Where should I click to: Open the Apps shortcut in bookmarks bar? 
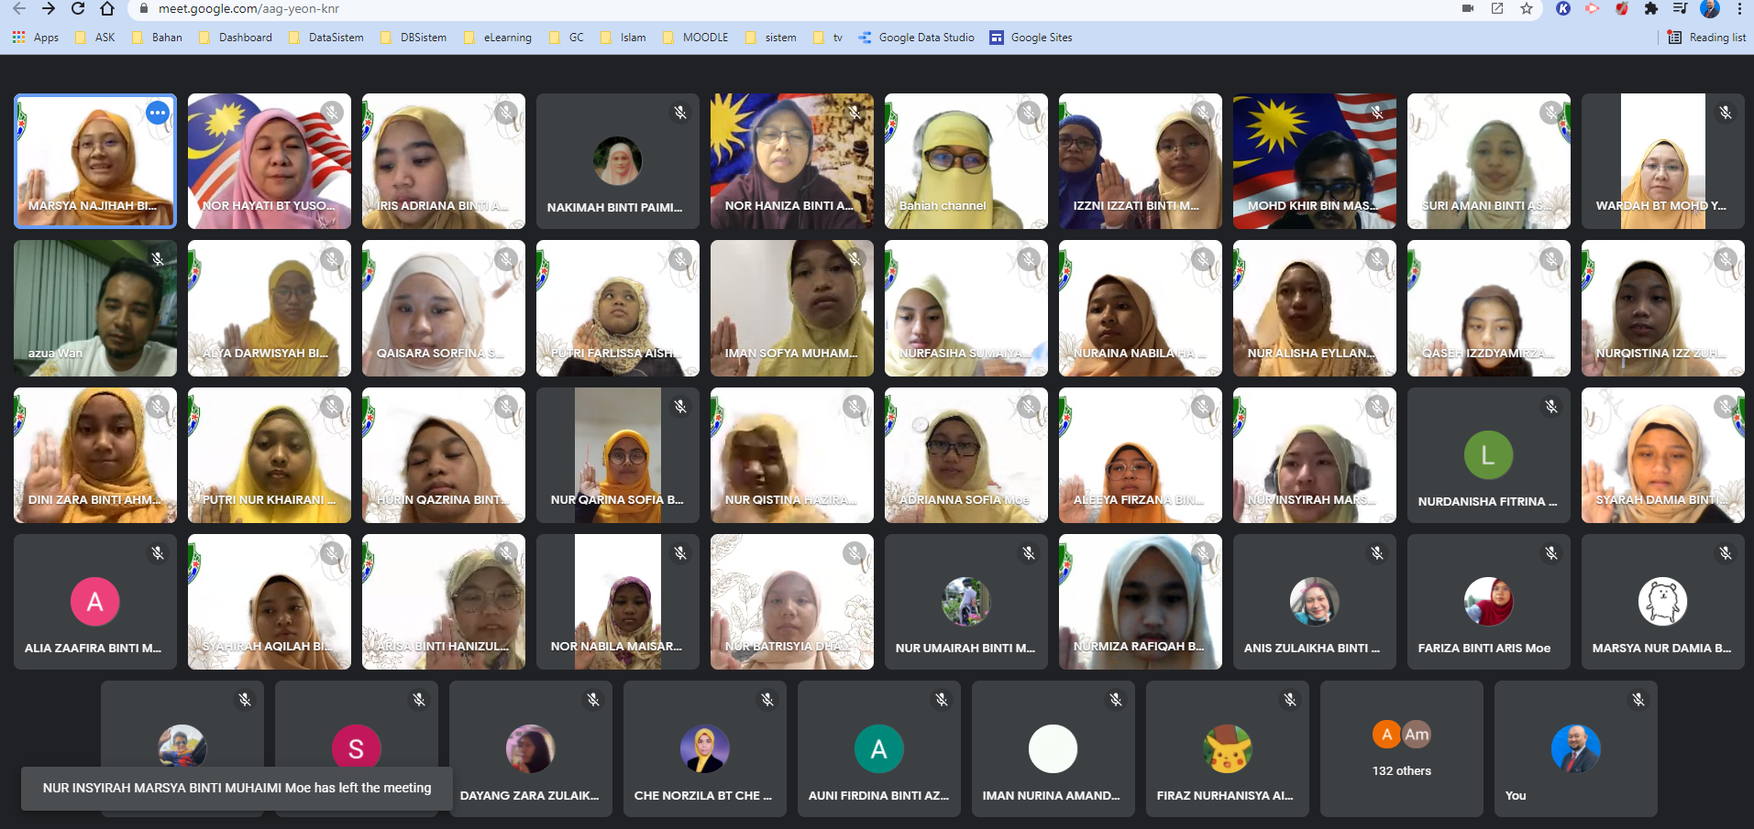(x=36, y=38)
